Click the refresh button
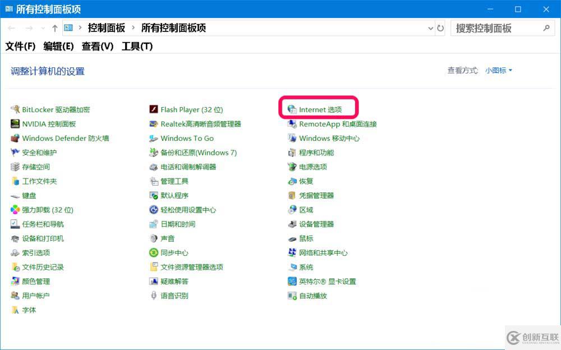 pyautogui.click(x=440, y=28)
